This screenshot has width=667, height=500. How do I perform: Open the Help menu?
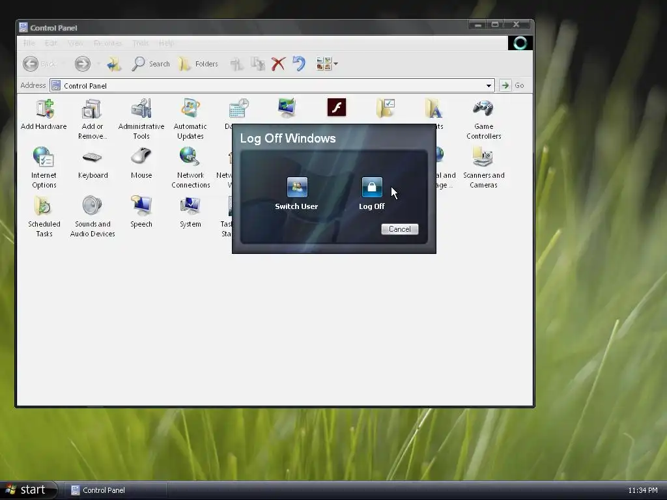[166, 43]
